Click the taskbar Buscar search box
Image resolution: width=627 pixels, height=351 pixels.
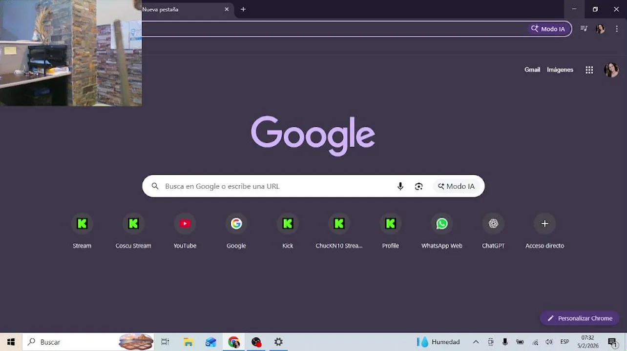coord(88,342)
